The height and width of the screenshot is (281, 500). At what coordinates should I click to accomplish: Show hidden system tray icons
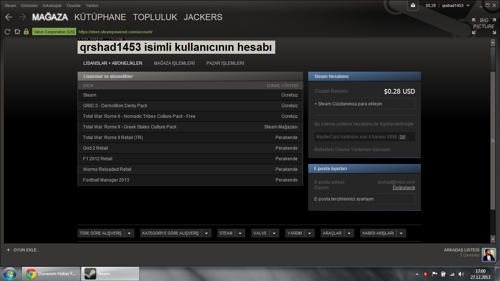pyautogui.click(x=417, y=274)
